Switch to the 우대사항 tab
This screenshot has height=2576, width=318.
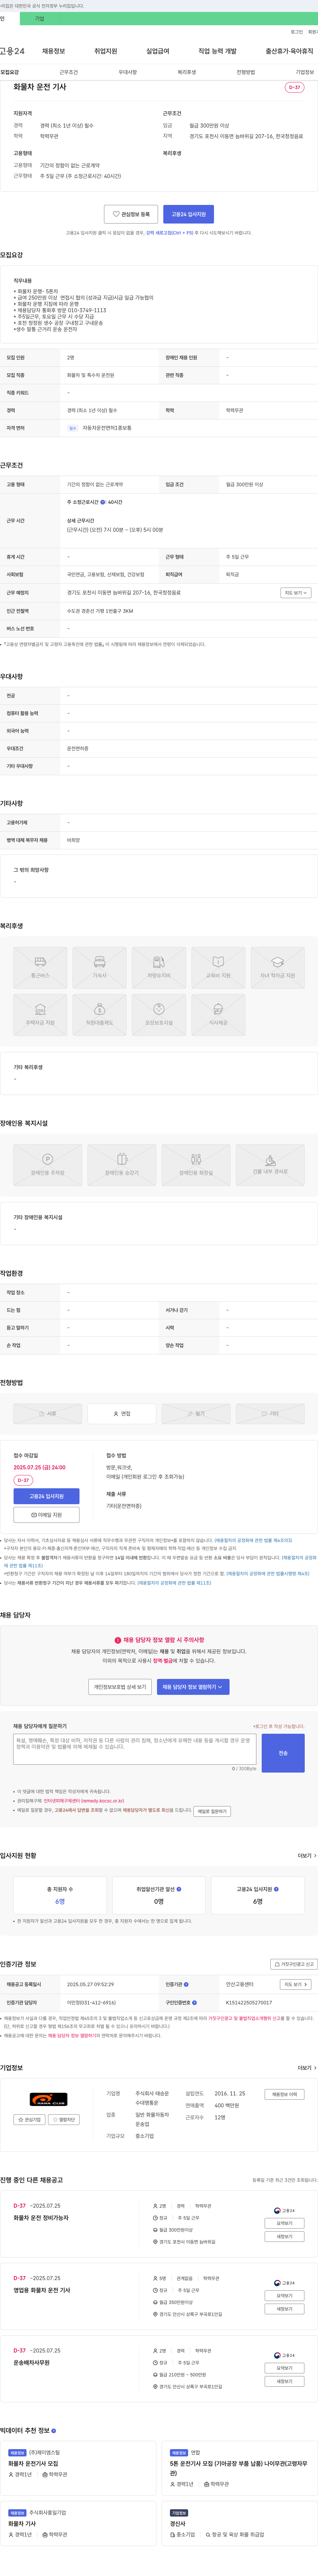click(128, 72)
